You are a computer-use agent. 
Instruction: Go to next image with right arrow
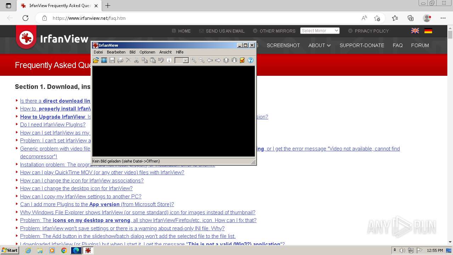218,61
